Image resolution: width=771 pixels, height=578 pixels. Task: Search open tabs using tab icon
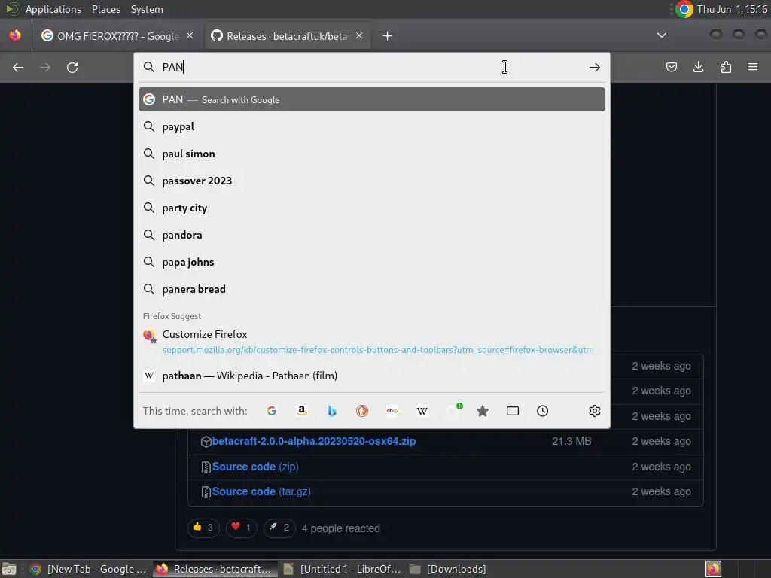tap(513, 411)
